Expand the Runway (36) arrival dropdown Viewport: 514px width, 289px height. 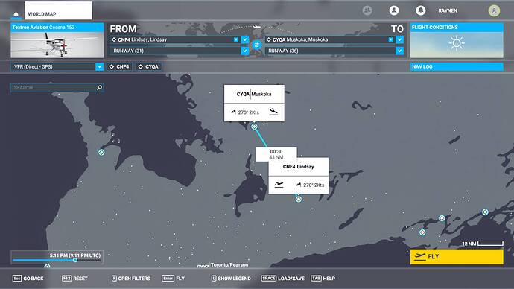[x=399, y=51]
